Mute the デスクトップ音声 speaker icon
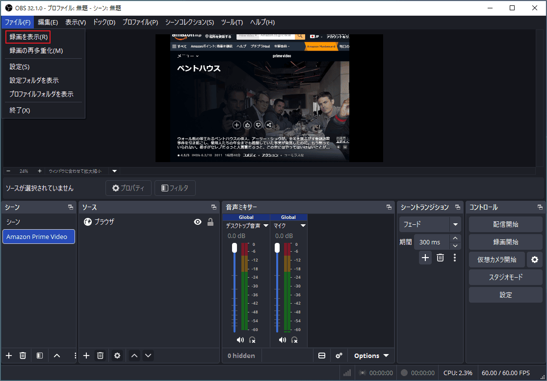The width and height of the screenshot is (547, 381). [x=240, y=340]
